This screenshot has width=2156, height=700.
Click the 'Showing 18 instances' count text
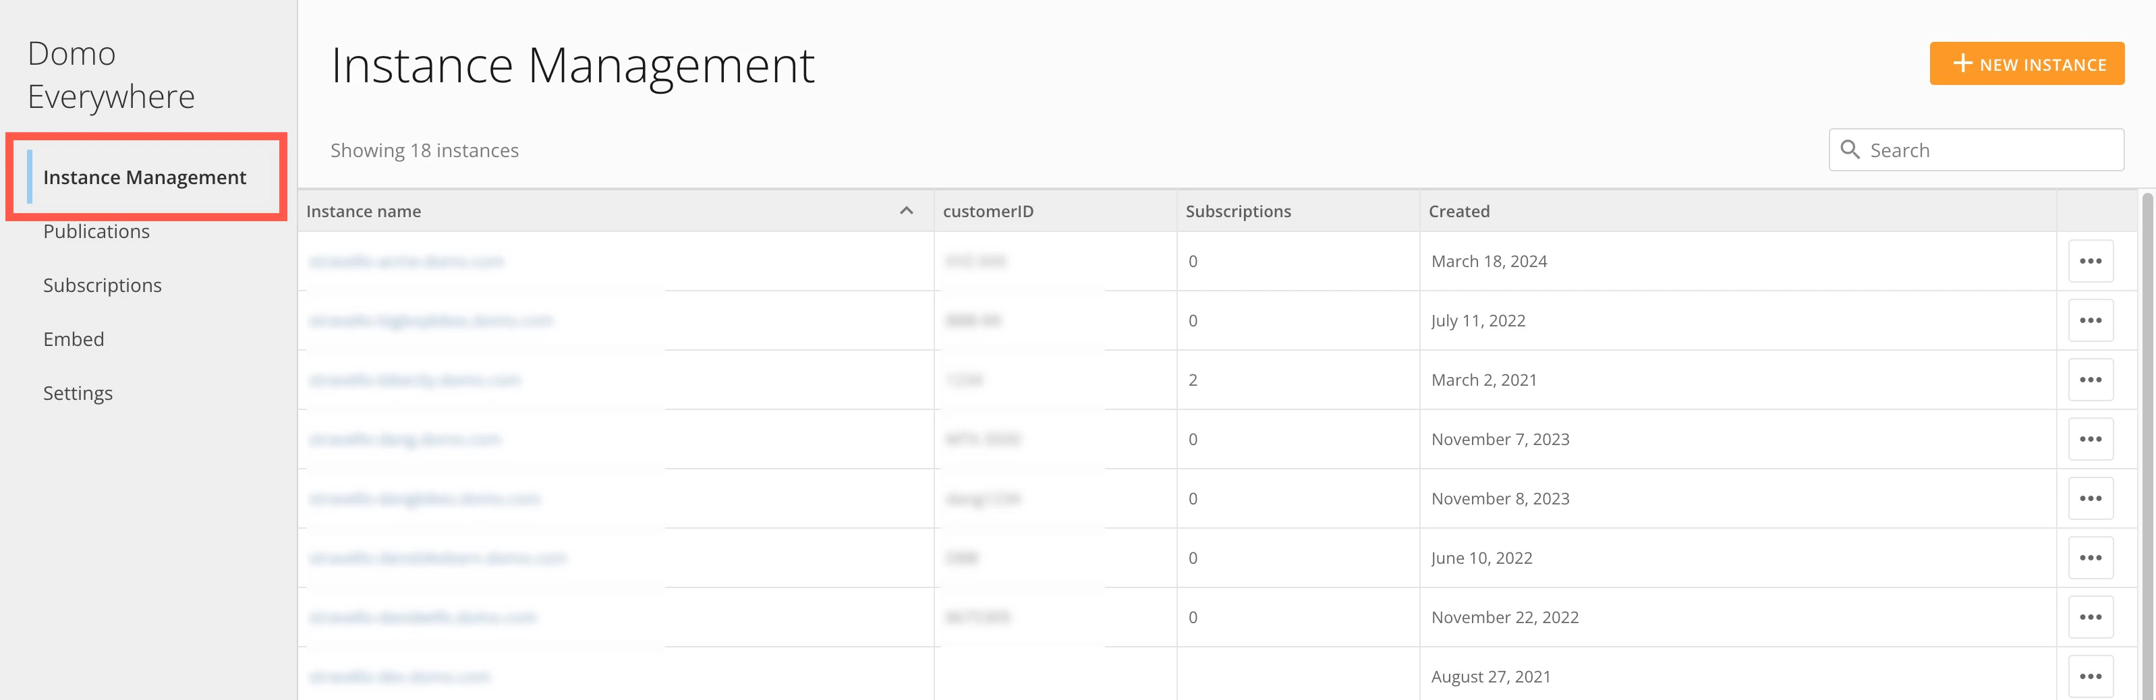coord(424,150)
